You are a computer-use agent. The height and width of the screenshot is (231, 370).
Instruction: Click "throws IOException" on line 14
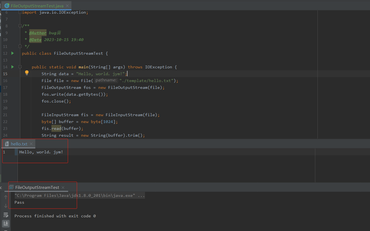pos(150,67)
